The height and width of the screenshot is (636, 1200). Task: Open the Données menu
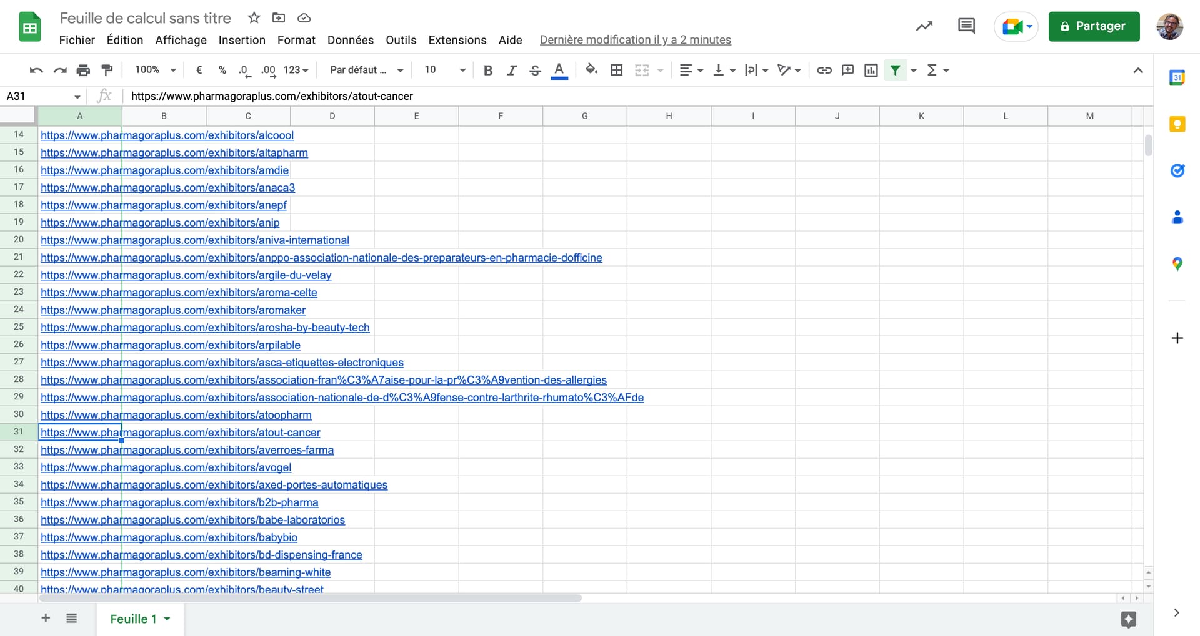[351, 40]
